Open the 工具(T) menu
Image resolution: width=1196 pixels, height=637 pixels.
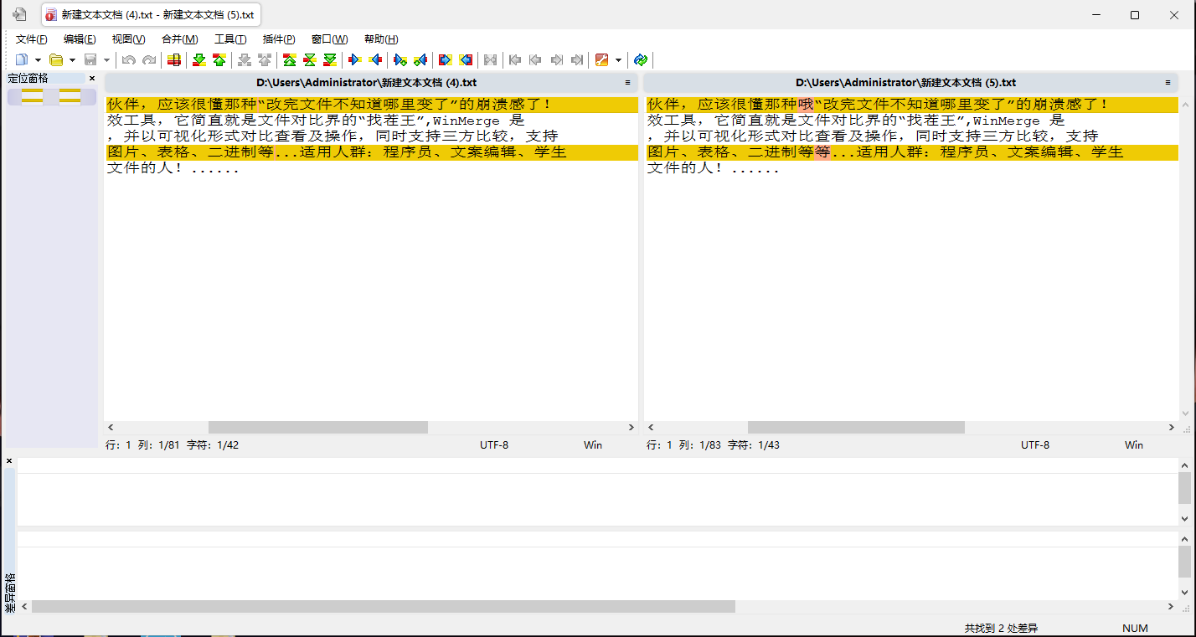[x=230, y=39]
